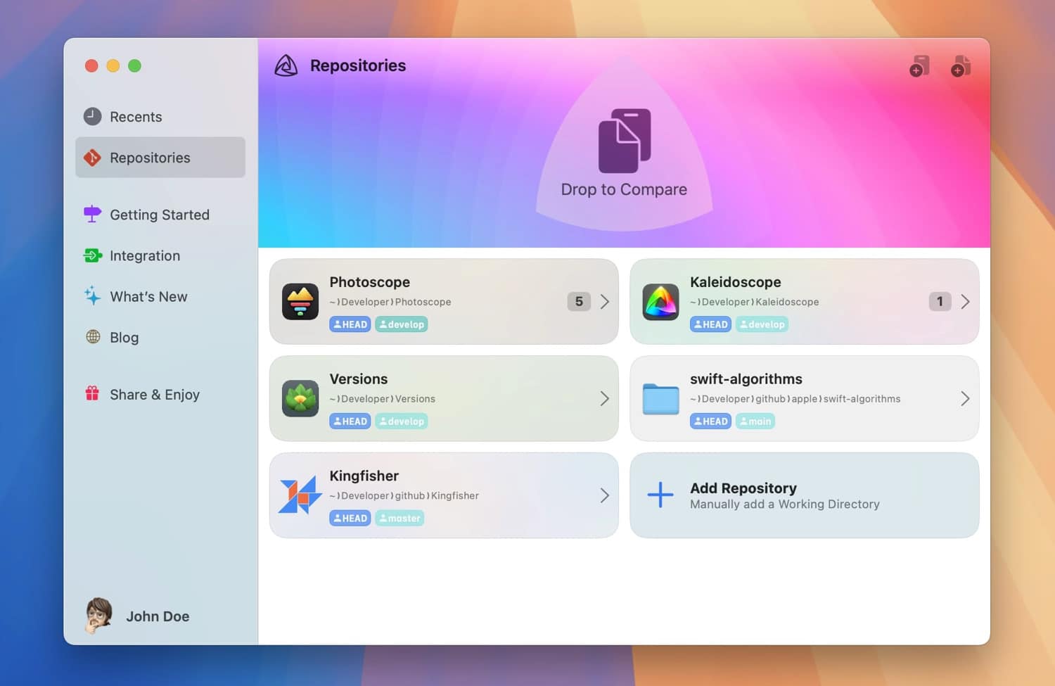Click the Kaleidoscope logo beside Repositories title
Screen dimensions: 1055x686
click(x=286, y=65)
